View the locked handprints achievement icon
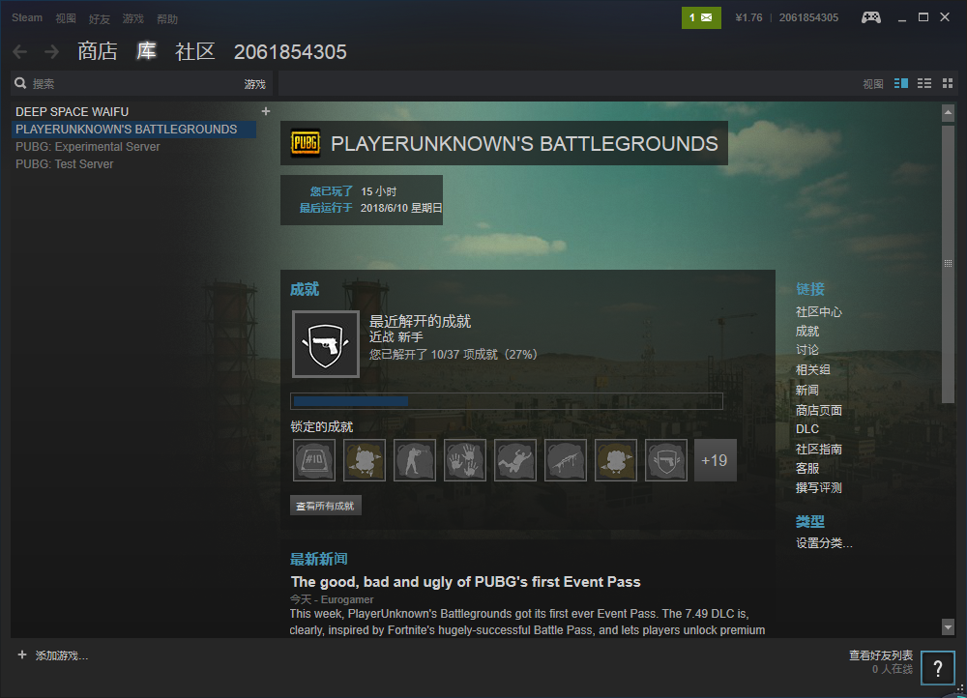This screenshot has width=967, height=698. pyautogui.click(x=465, y=460)
